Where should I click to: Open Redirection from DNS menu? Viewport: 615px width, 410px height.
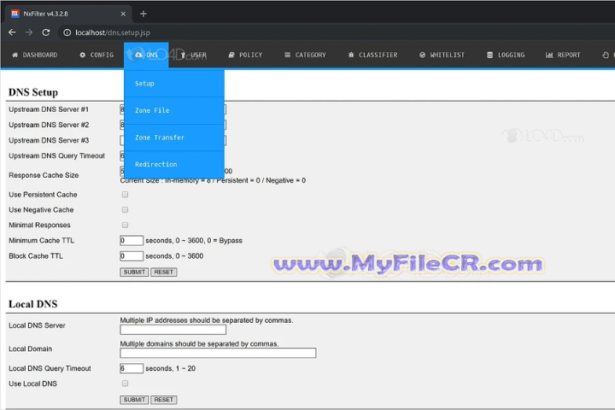[x=174, y=164]
